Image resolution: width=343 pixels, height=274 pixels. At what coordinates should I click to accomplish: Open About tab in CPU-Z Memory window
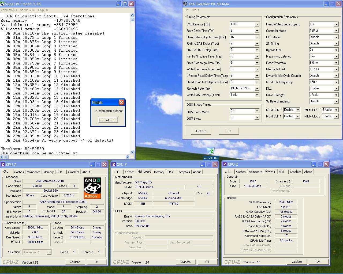[x=308, y=172]
